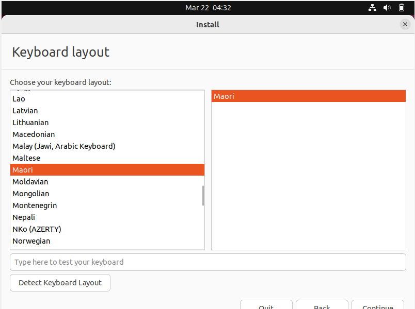Open the network icon in the top bar
The height and width of the screenshot is (309, 415).
pos(372,8)
